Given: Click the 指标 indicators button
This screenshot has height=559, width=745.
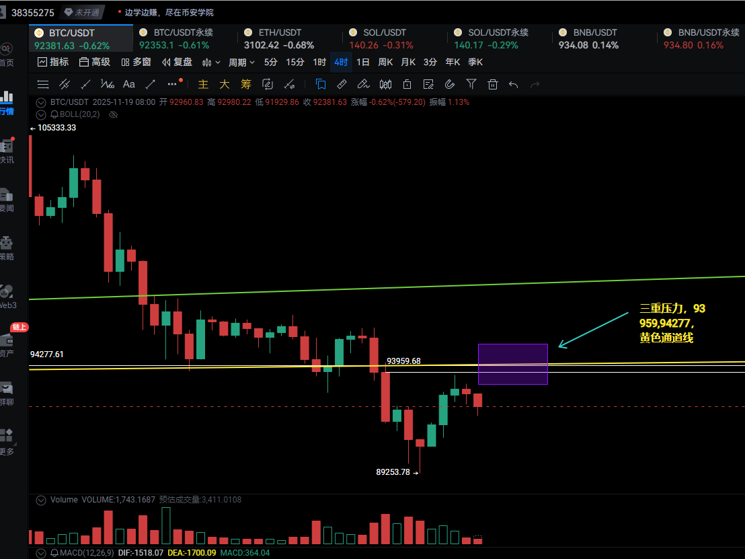Looking at the screenshot, I should tap(53, 62).
